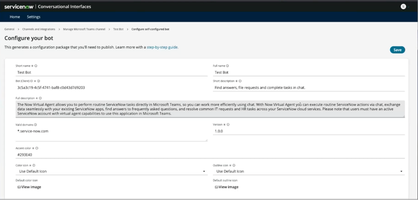
Task: Click the Valid domains resize handle
Action: coord(206,140)
